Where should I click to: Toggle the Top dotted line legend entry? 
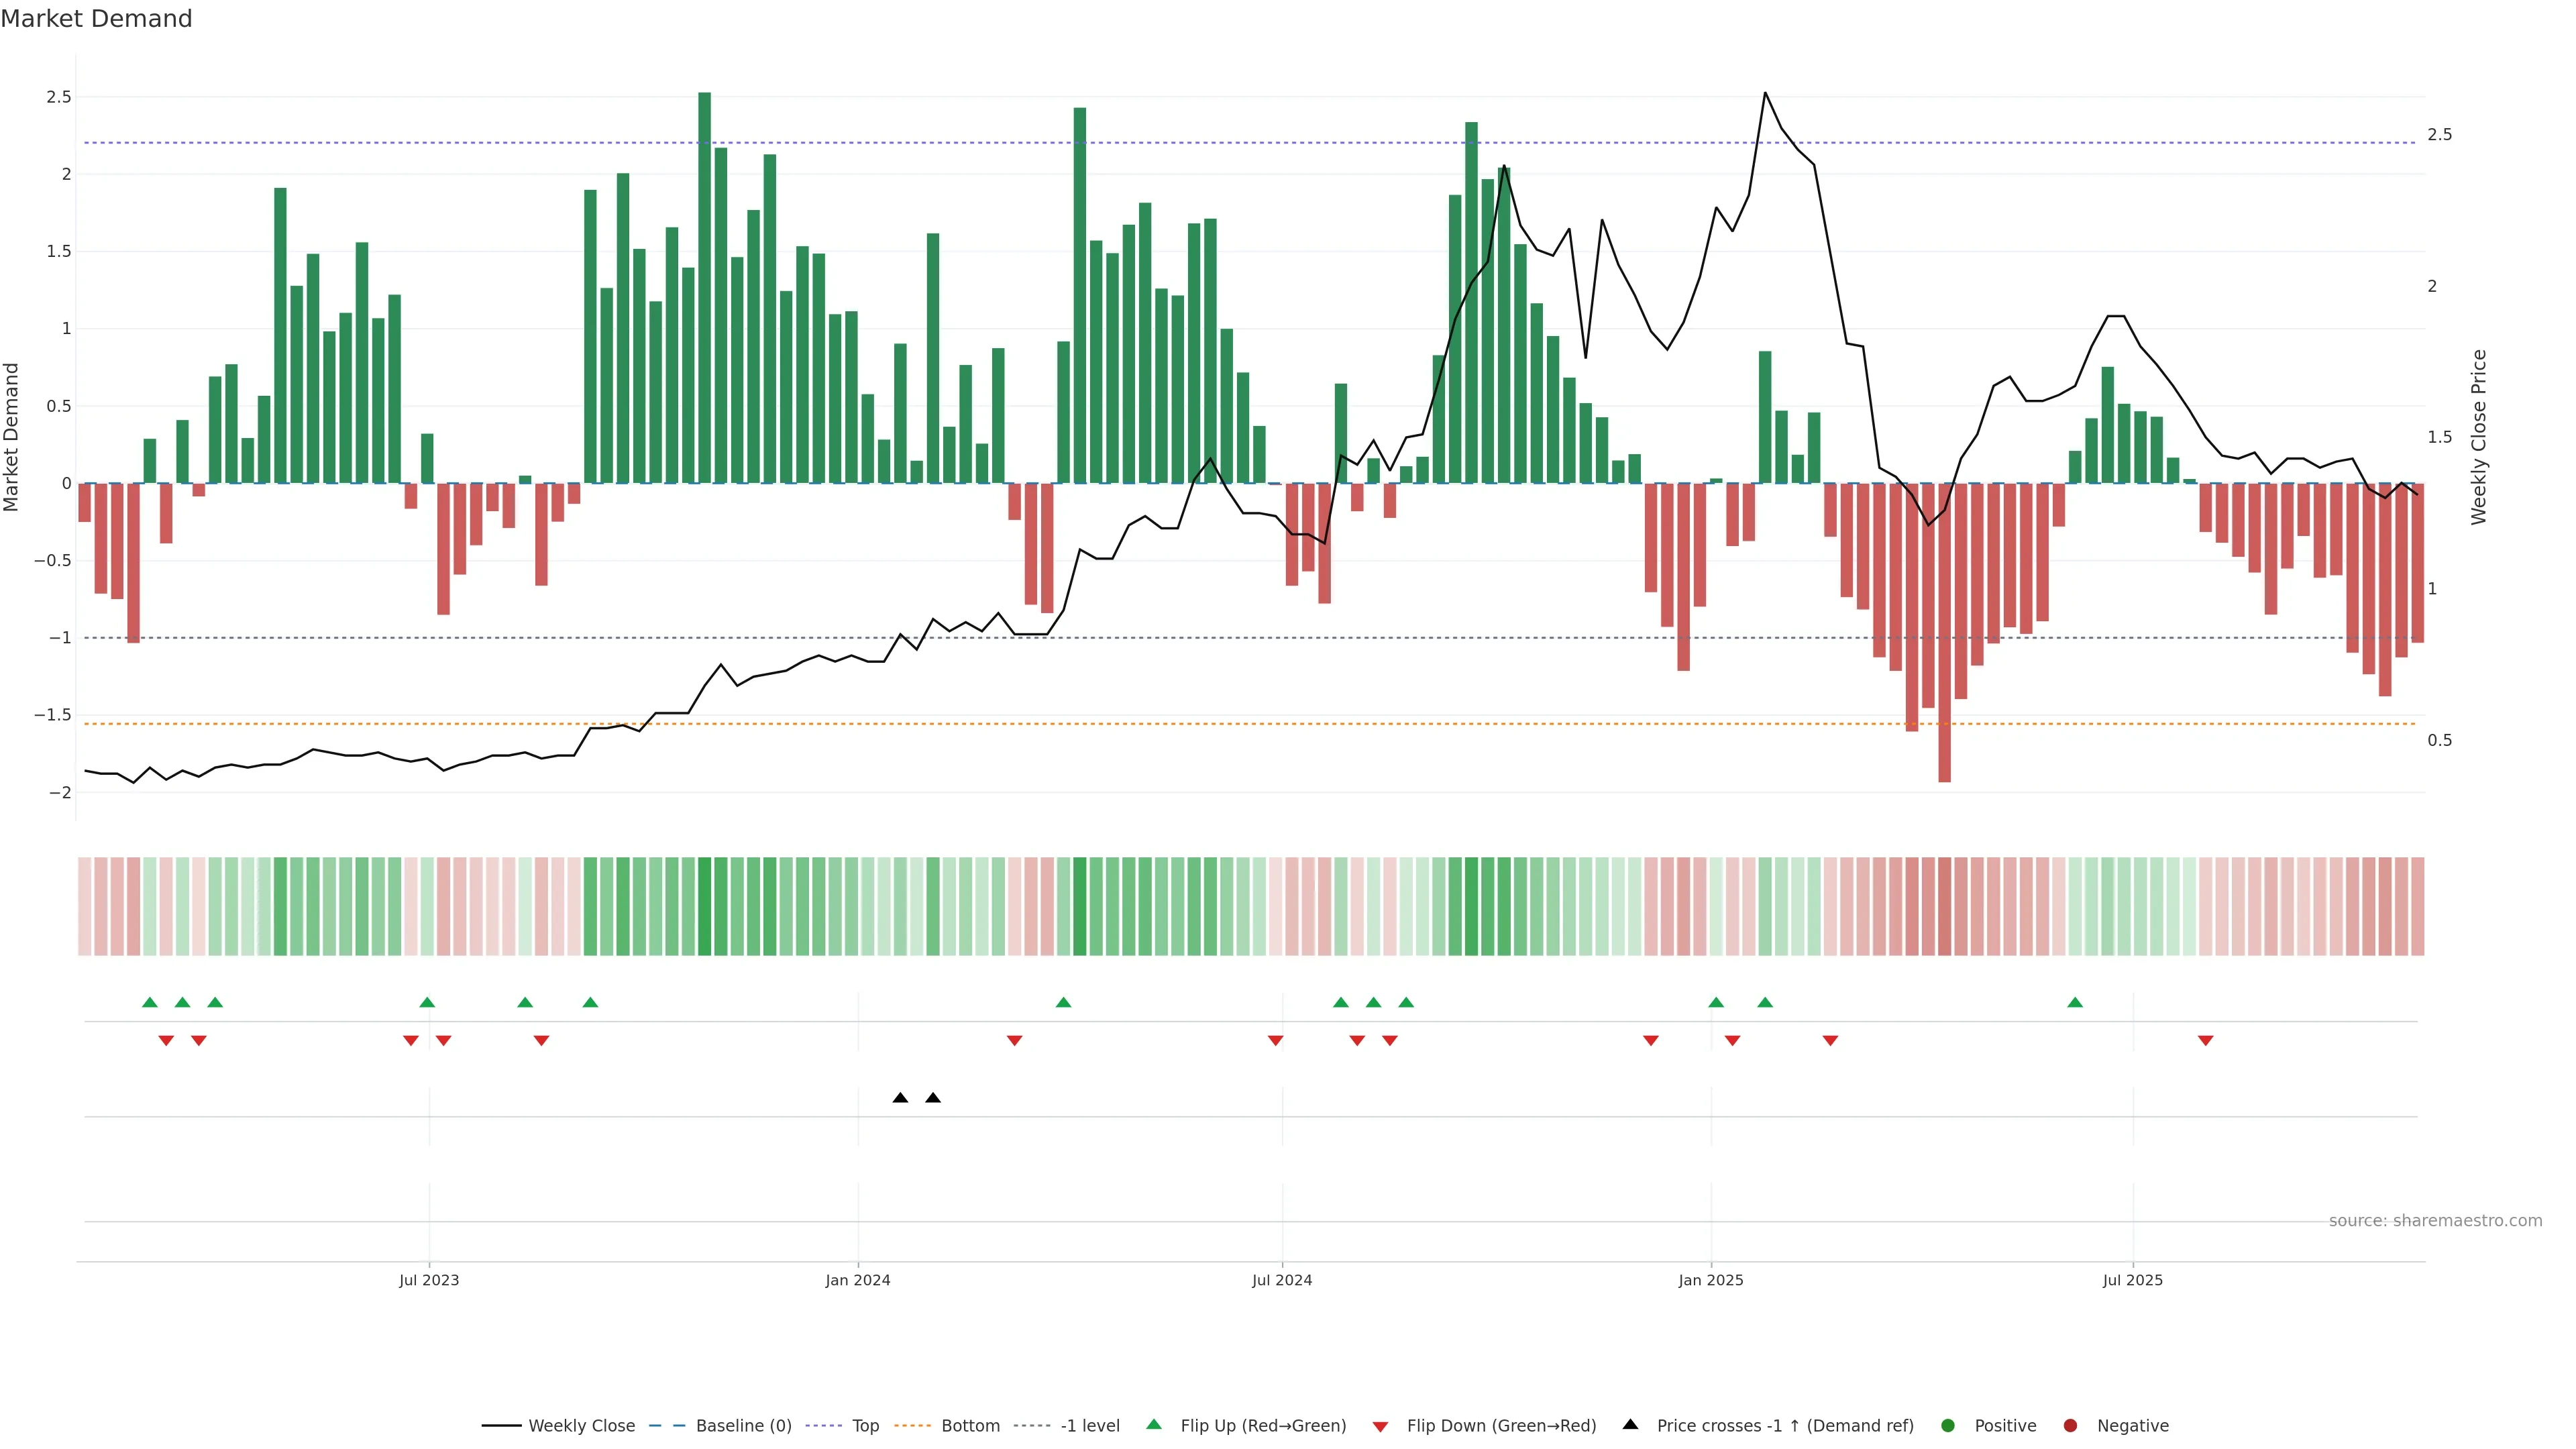(865, 1425)
